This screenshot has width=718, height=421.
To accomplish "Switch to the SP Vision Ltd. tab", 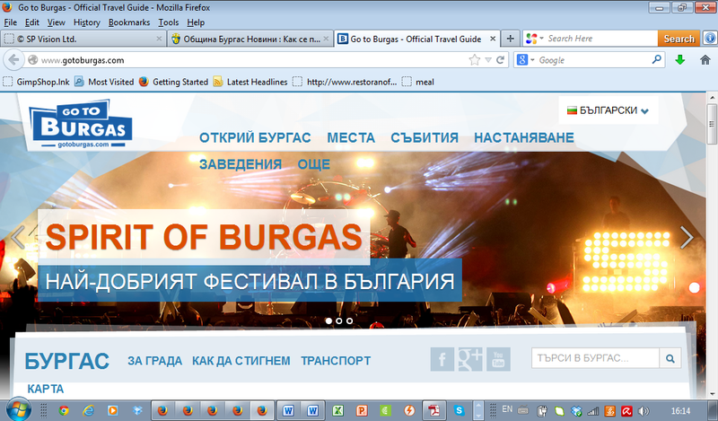I will pyautogui.click(x=83, y=39).
